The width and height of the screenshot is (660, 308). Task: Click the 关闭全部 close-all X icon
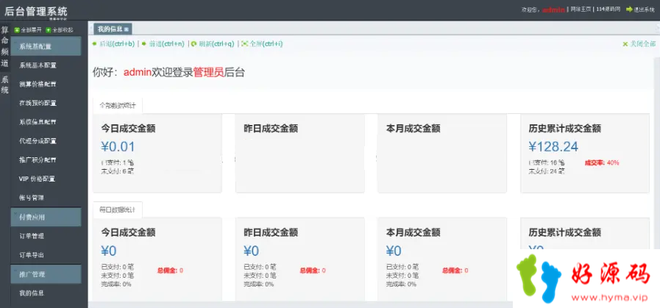click(625, 44)
